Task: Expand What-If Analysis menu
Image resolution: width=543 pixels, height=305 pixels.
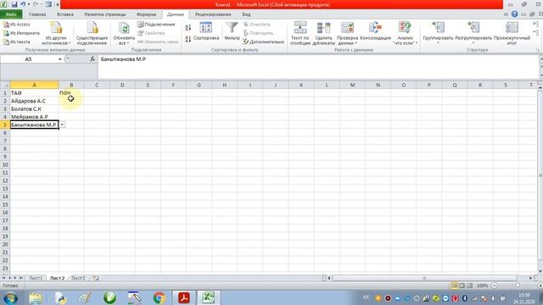Action: [x=405, y=33]
